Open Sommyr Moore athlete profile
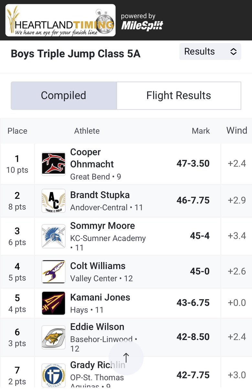 103,226
